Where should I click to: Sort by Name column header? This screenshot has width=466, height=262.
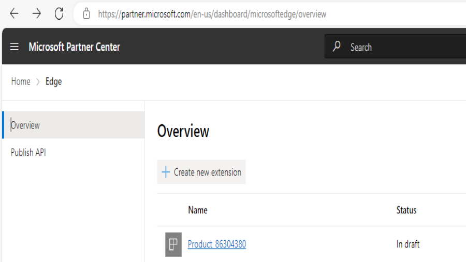click(x=198, y=210)
